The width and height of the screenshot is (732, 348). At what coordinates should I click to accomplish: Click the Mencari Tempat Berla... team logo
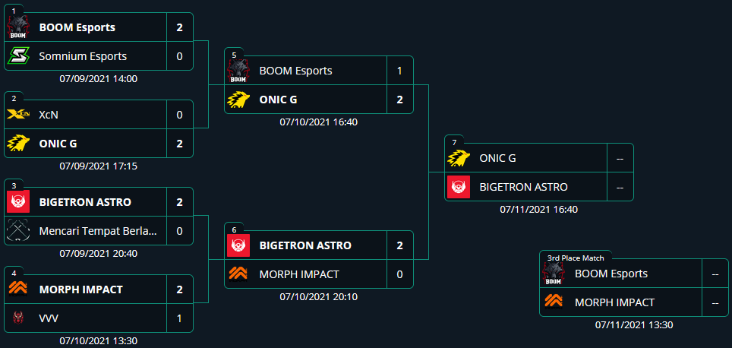[18, 231]
